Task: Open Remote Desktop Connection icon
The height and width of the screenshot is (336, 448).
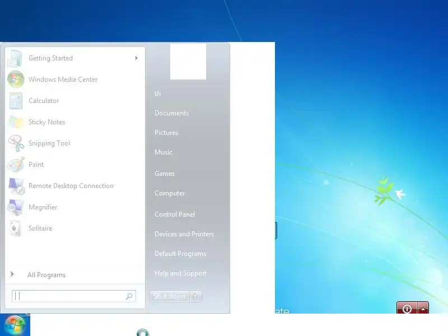Action: 16,186
